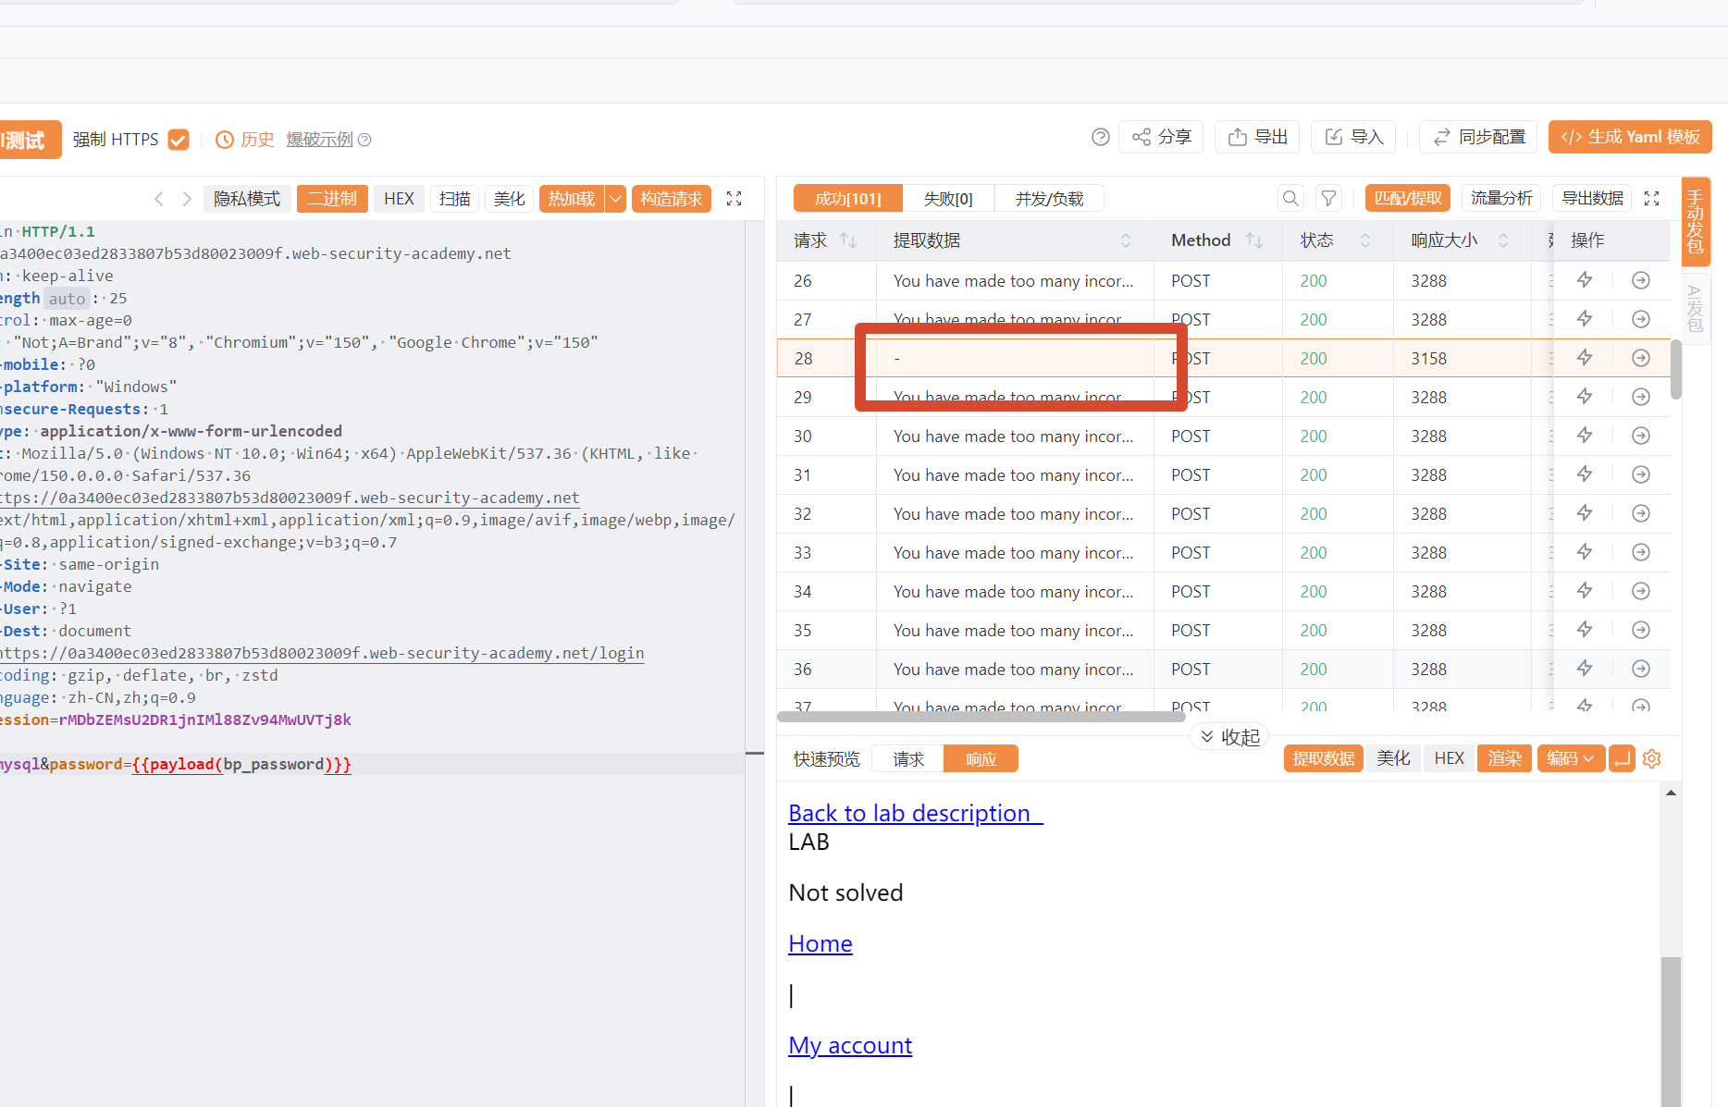Toggle the 强制 HTTPS checkbox
The width and height of the screenshot is (1728, 1107).
click(179, 140)
